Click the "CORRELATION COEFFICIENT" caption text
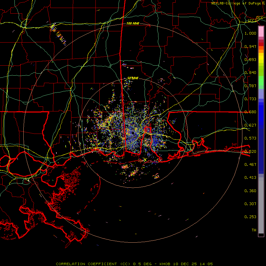The width and height of the screenshot is (266, 266). click(x=86, y=264)
